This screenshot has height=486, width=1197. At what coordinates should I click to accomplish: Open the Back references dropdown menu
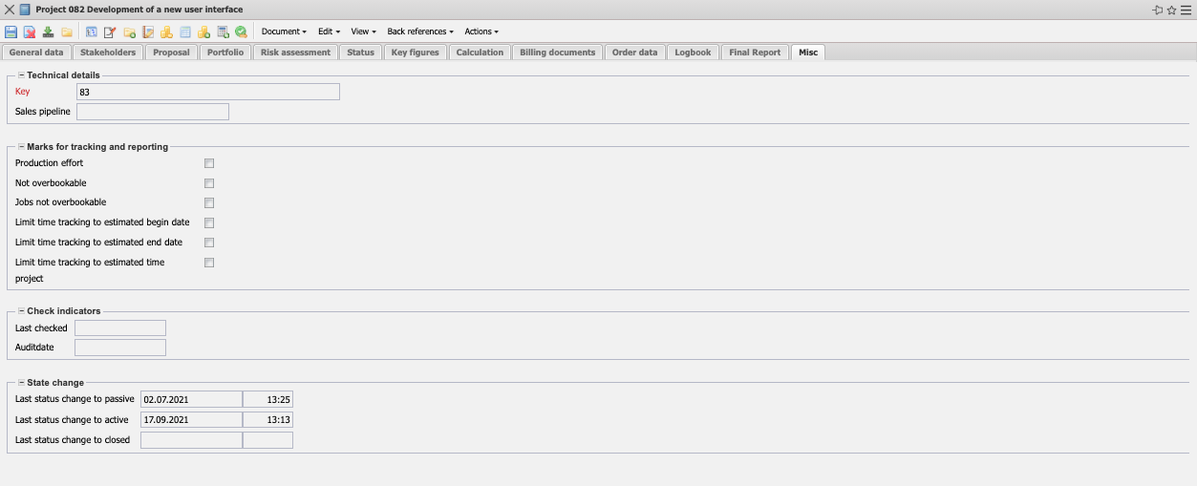[420, 32]
